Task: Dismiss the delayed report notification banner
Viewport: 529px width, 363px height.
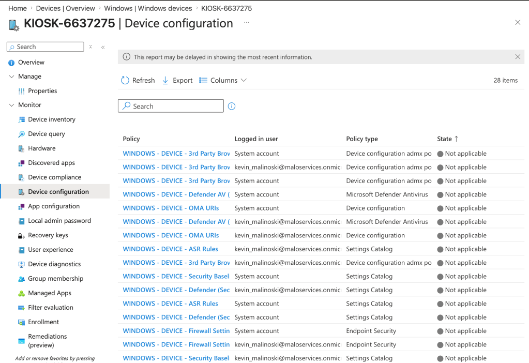Action: [518, 57]
